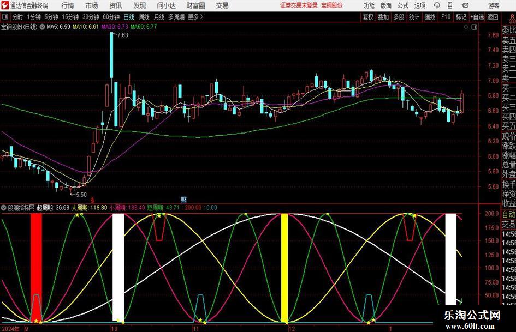Click 证券交易未登录 login link

click(x=299, y=5)
